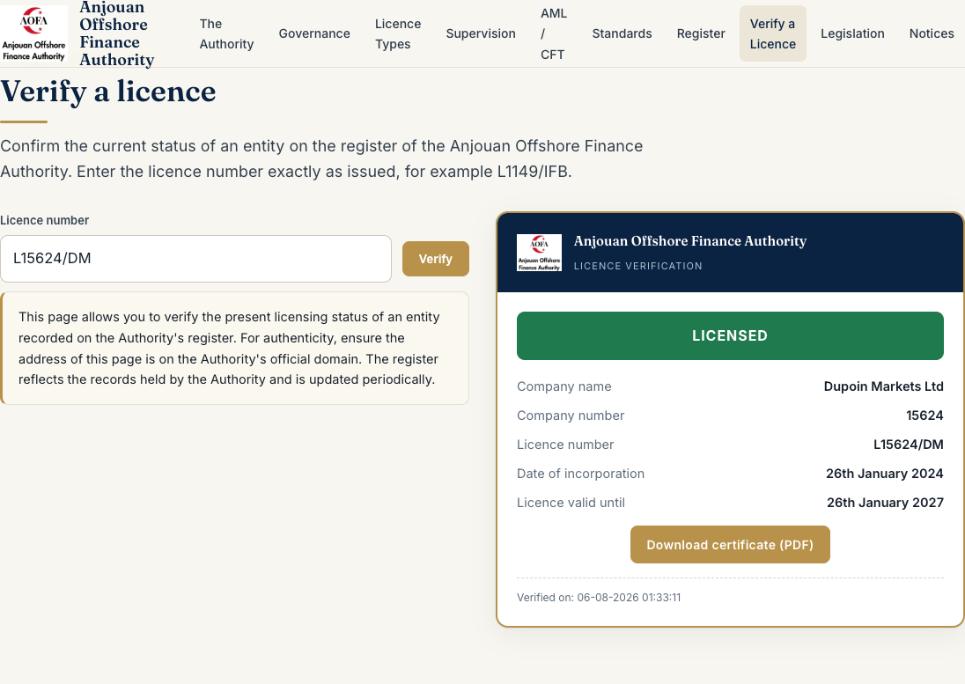Click the authenticity notice paragraph
The width and height of the screenshot is (965, 684).
pos(229,348)
